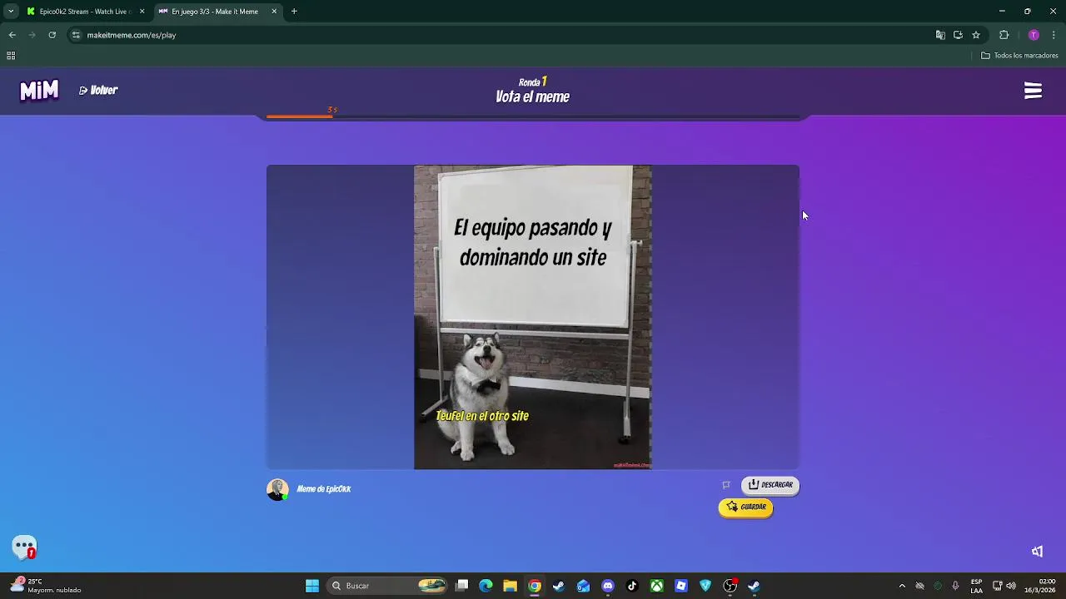Open the Xbox app from taskbar
Image resolution: width=1066 pixels, height=599 pixels.
657,586
